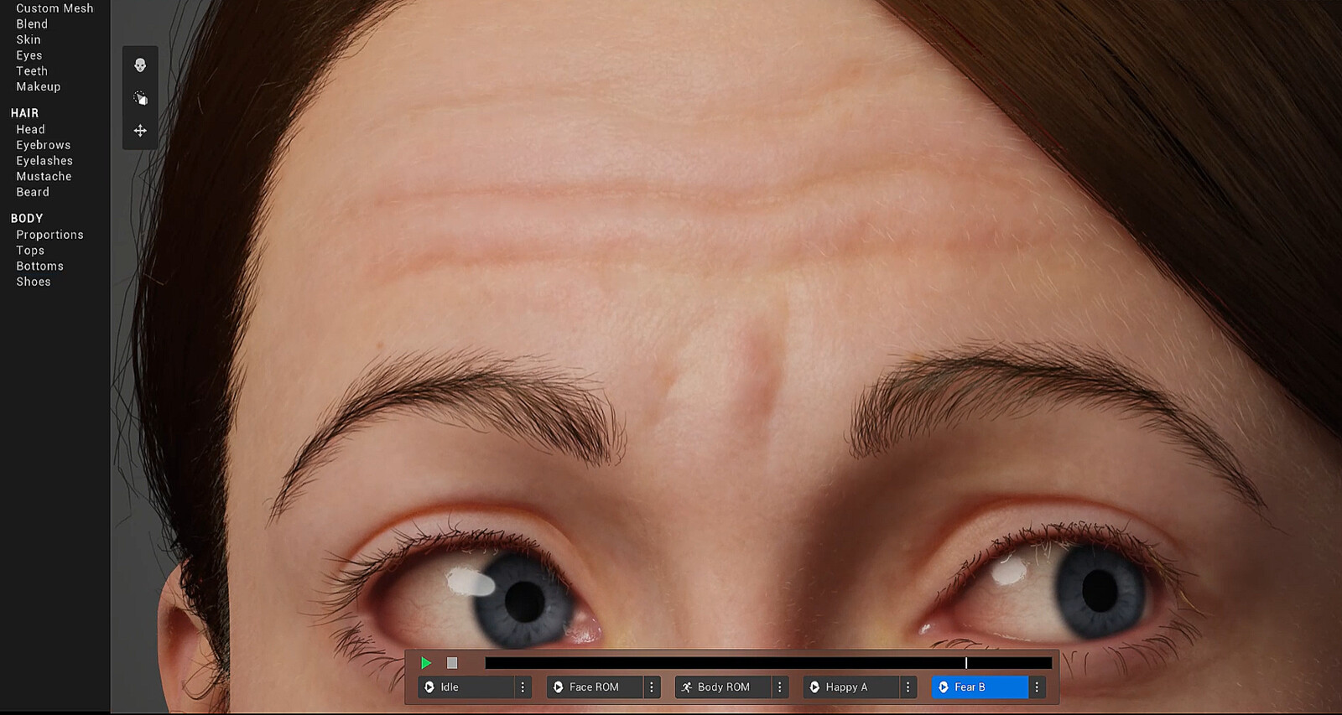Play the Body ROM animation
Image resolution: width=1342 pixels, height=715 pixels.
[723, 687]
